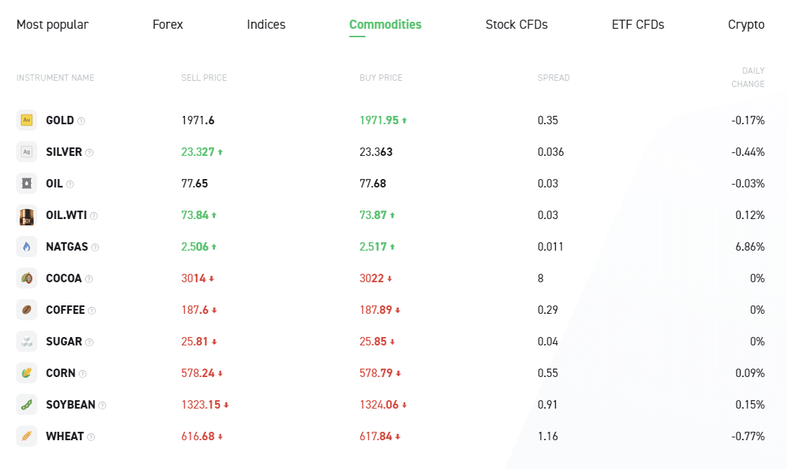Click the NATGAS flame icon
This screenshot has width=787, height=469.
(27, 246)
